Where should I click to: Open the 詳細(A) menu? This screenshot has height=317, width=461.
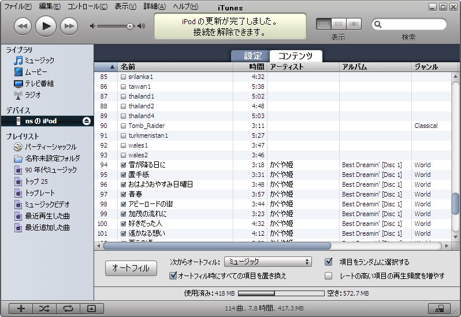tap(155, 6)
